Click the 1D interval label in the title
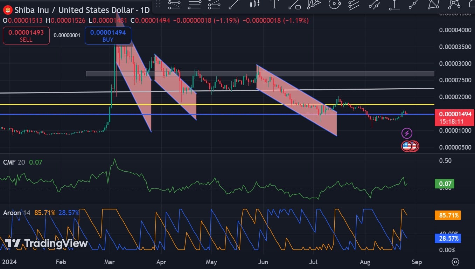 [x=145, y=10]
